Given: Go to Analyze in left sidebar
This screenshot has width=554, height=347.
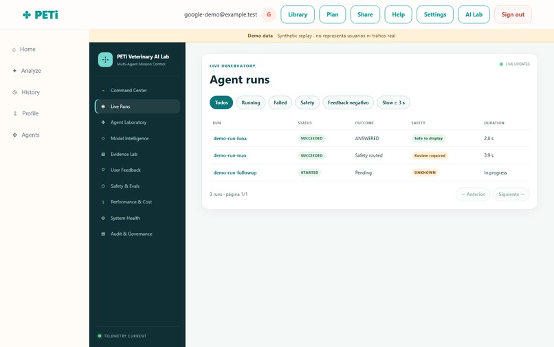Looking at the screenshot, I should click(x=31, y=71).
